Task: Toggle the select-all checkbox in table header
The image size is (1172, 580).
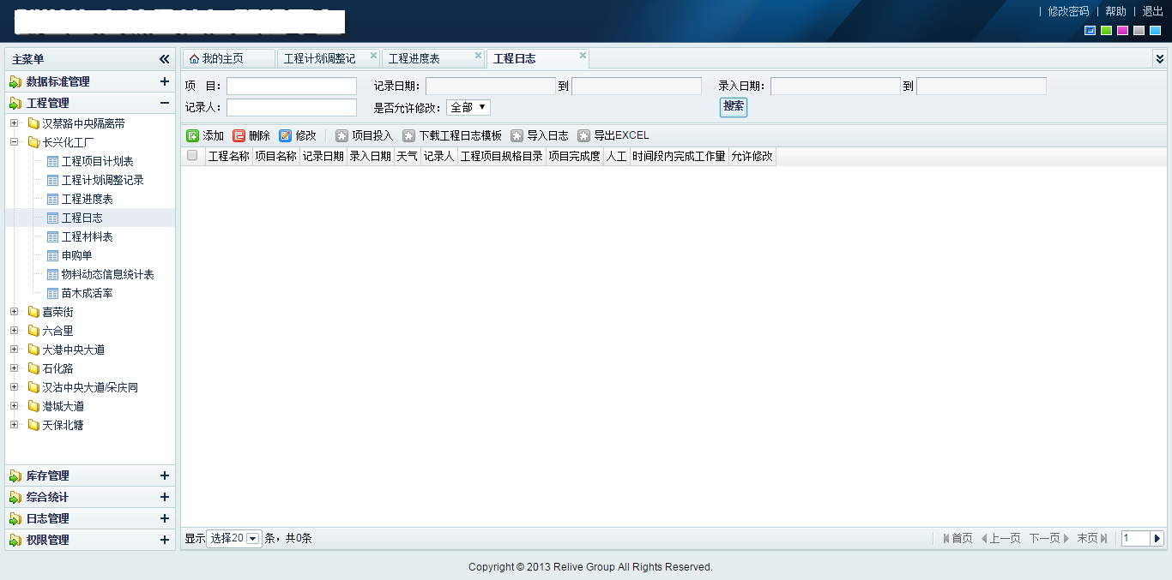Action: click(x=192, y=156)
